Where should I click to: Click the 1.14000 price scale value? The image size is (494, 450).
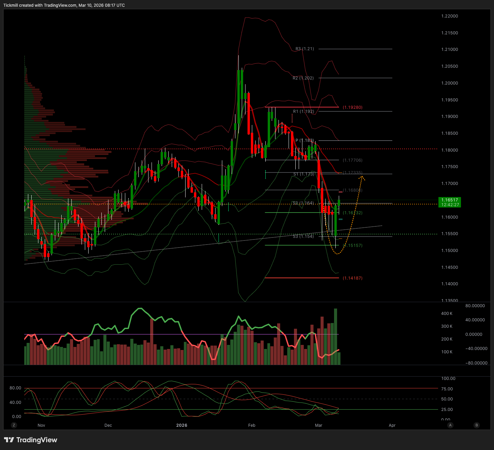pyautogui.click(x=450, y=284)
